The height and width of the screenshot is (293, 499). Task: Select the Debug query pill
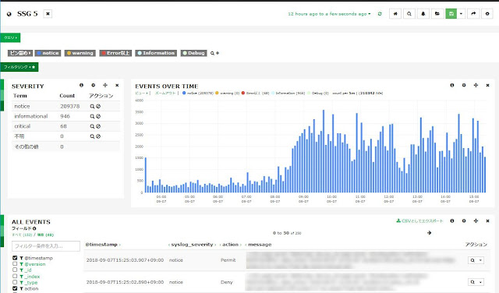pos(194,53)
